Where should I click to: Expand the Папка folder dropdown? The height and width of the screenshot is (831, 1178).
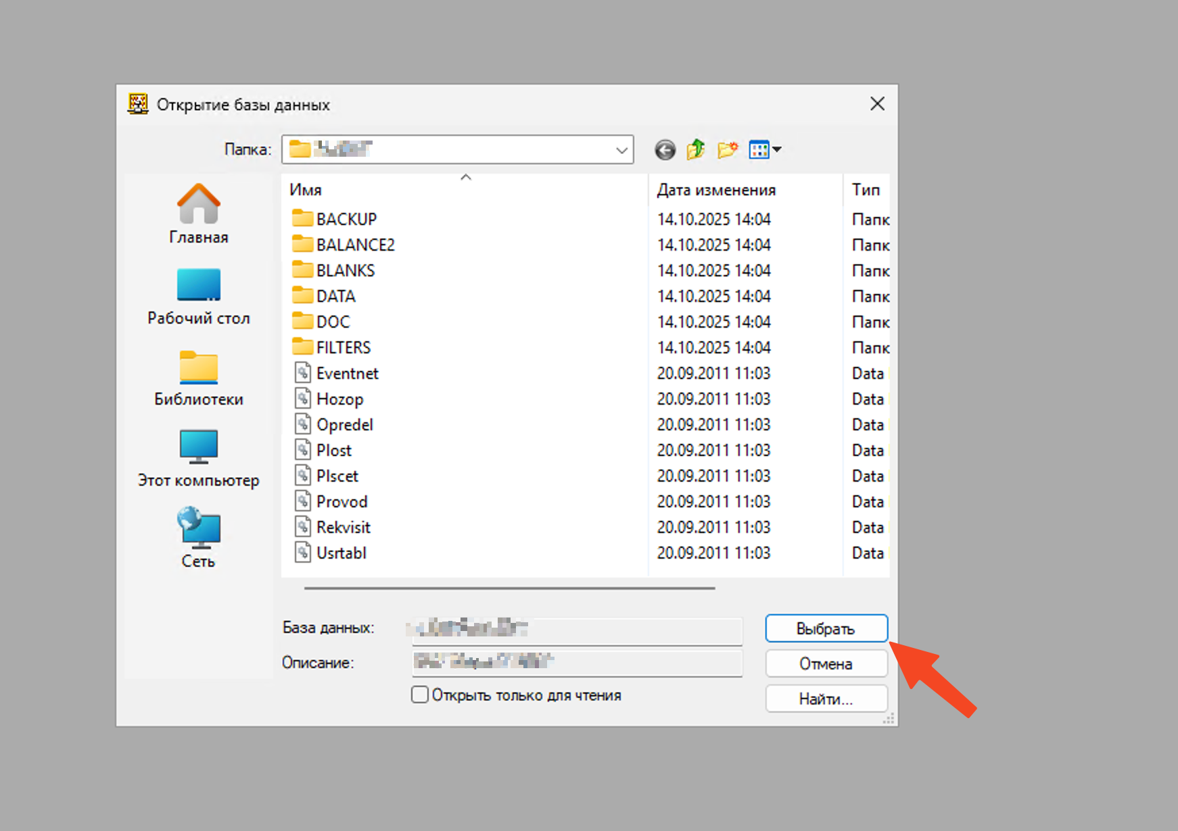tap(621, 150)
